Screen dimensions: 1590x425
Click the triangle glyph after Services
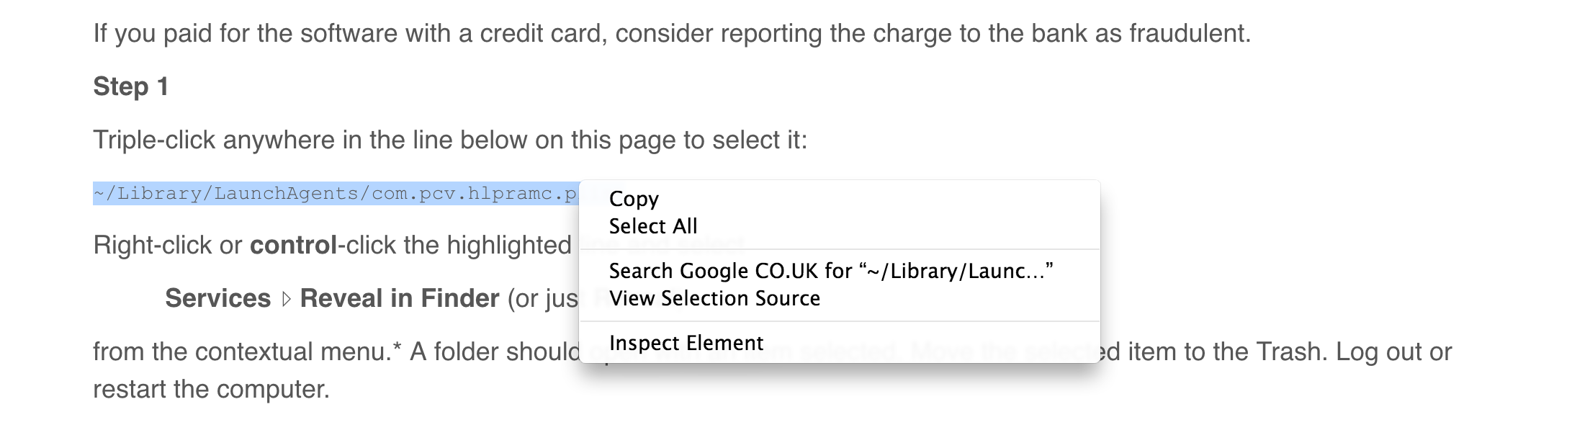(x=286, y=298)
